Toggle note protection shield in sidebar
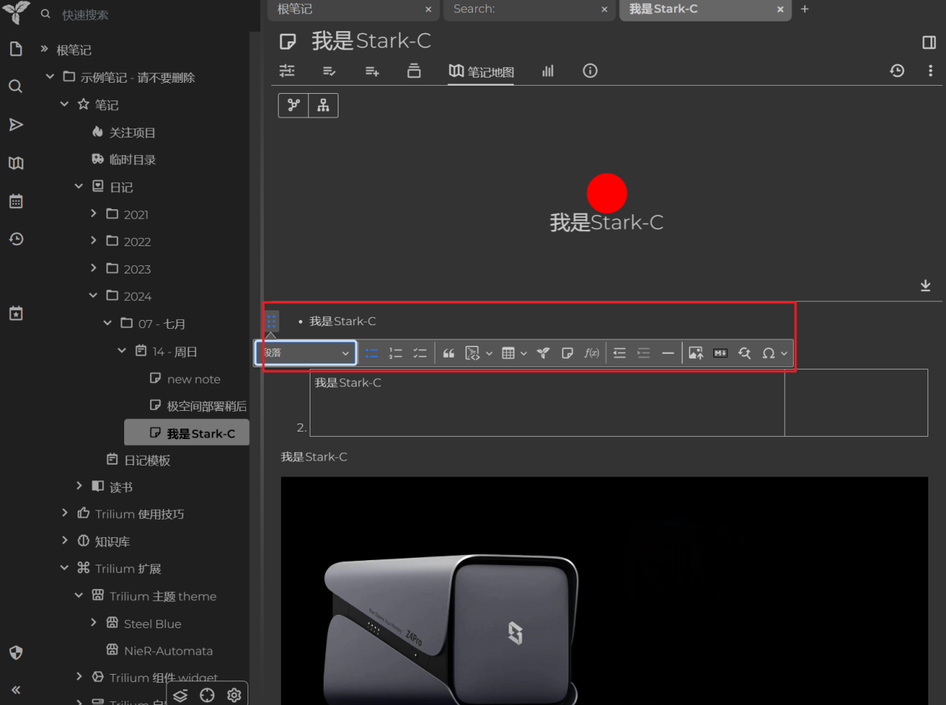Screen dimensions: 946x705 (16, 653)
